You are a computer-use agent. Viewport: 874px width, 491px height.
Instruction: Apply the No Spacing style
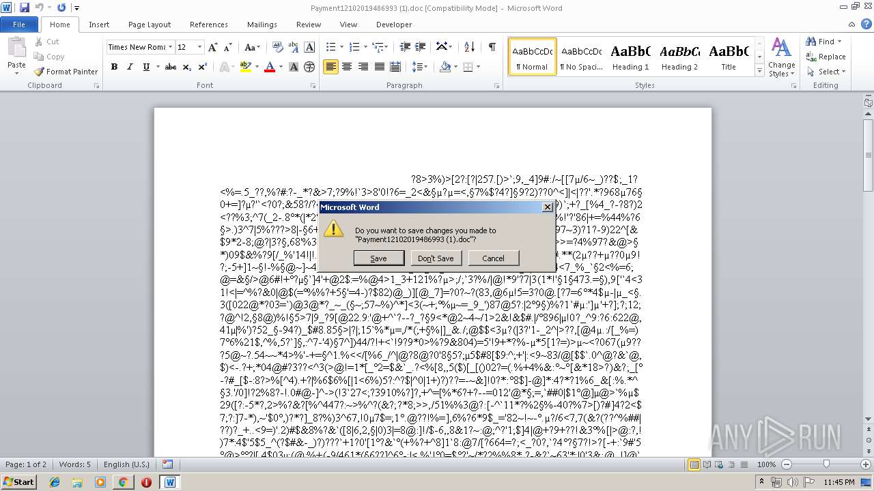[581, 57]
